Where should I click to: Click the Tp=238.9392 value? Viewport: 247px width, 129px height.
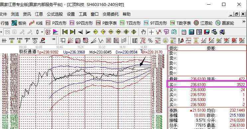pyautogui.click(x=48, y=52)
